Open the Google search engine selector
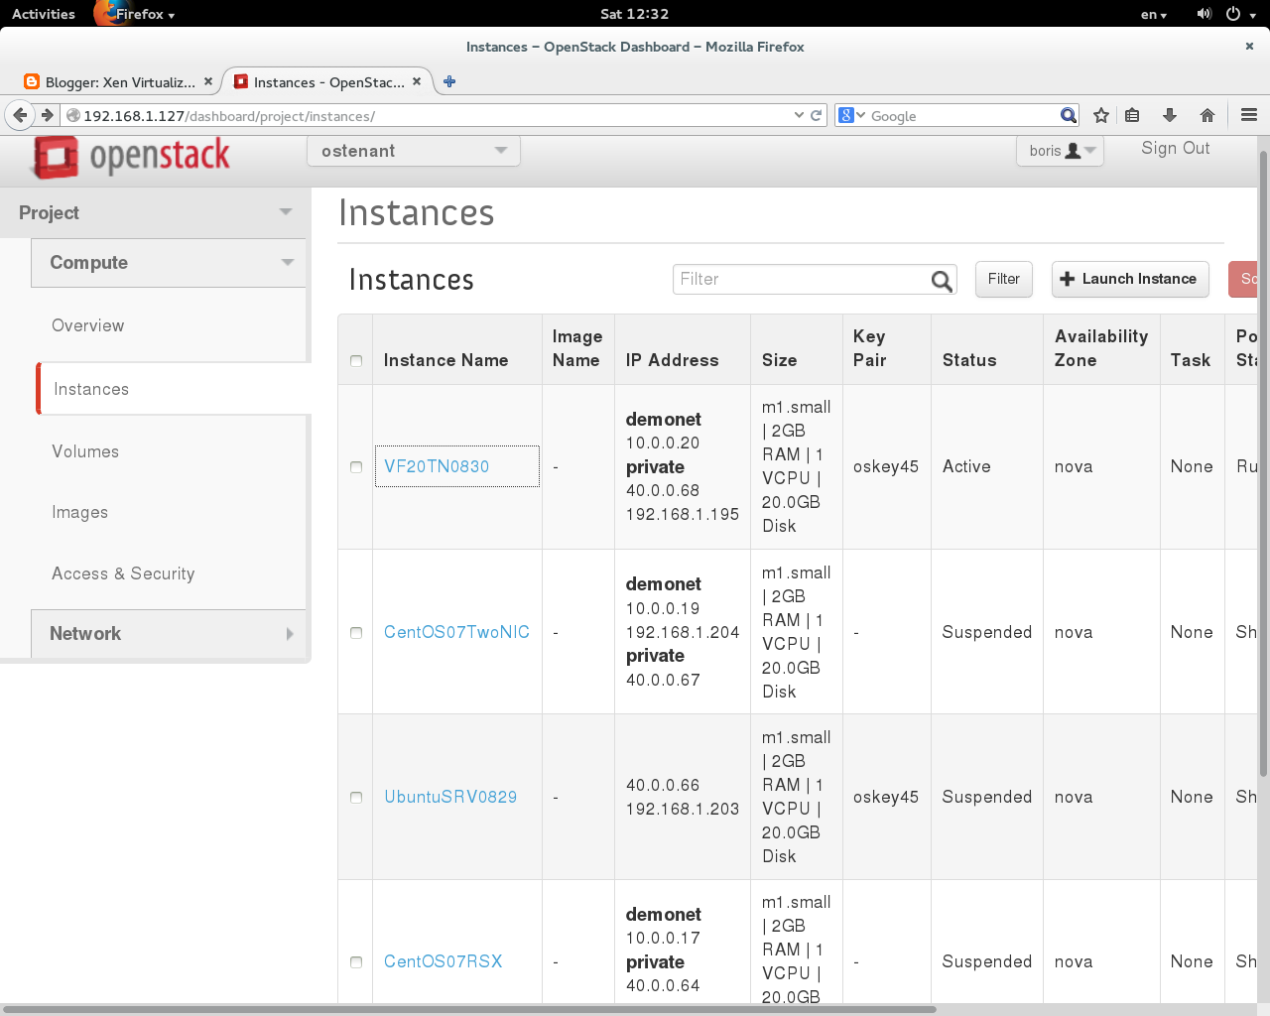 pos(852,115)
